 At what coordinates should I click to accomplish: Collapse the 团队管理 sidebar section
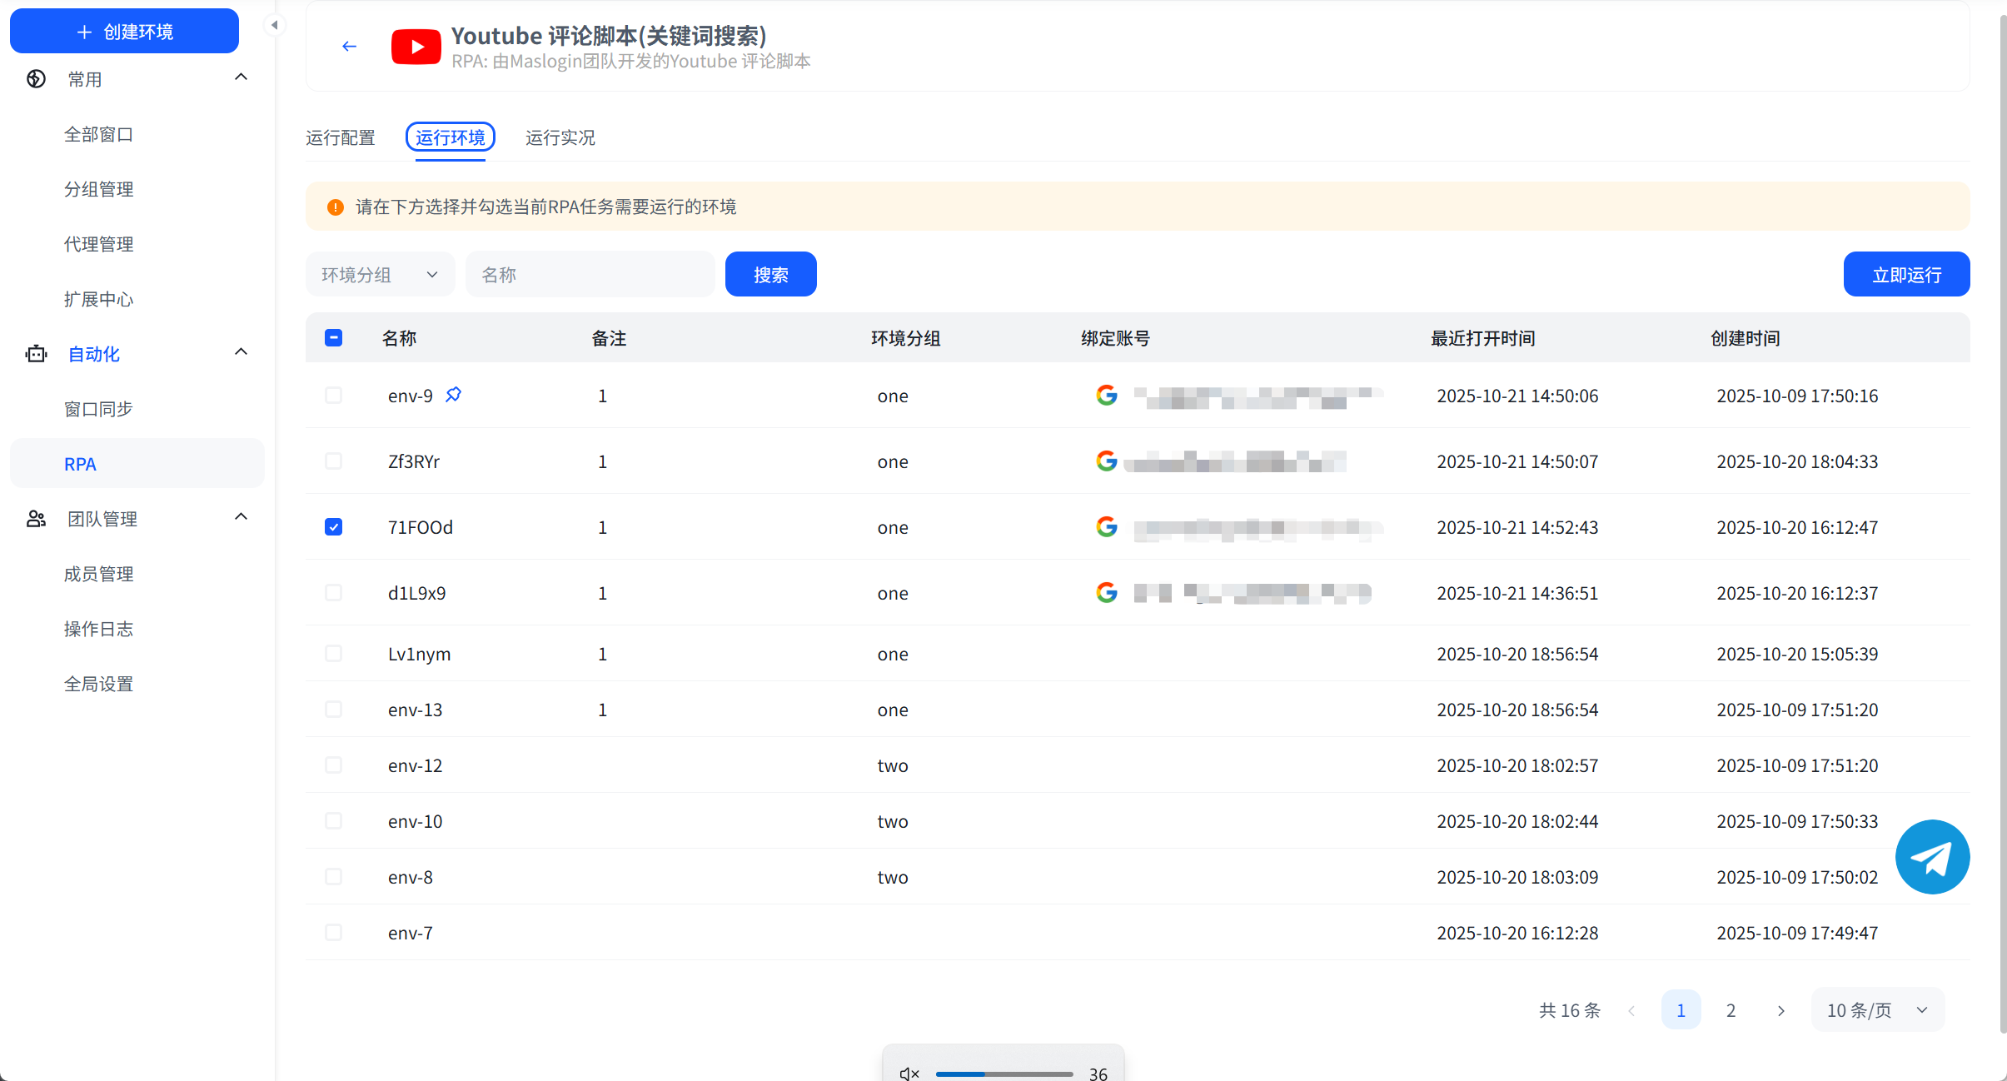click(x=241, y=517)
